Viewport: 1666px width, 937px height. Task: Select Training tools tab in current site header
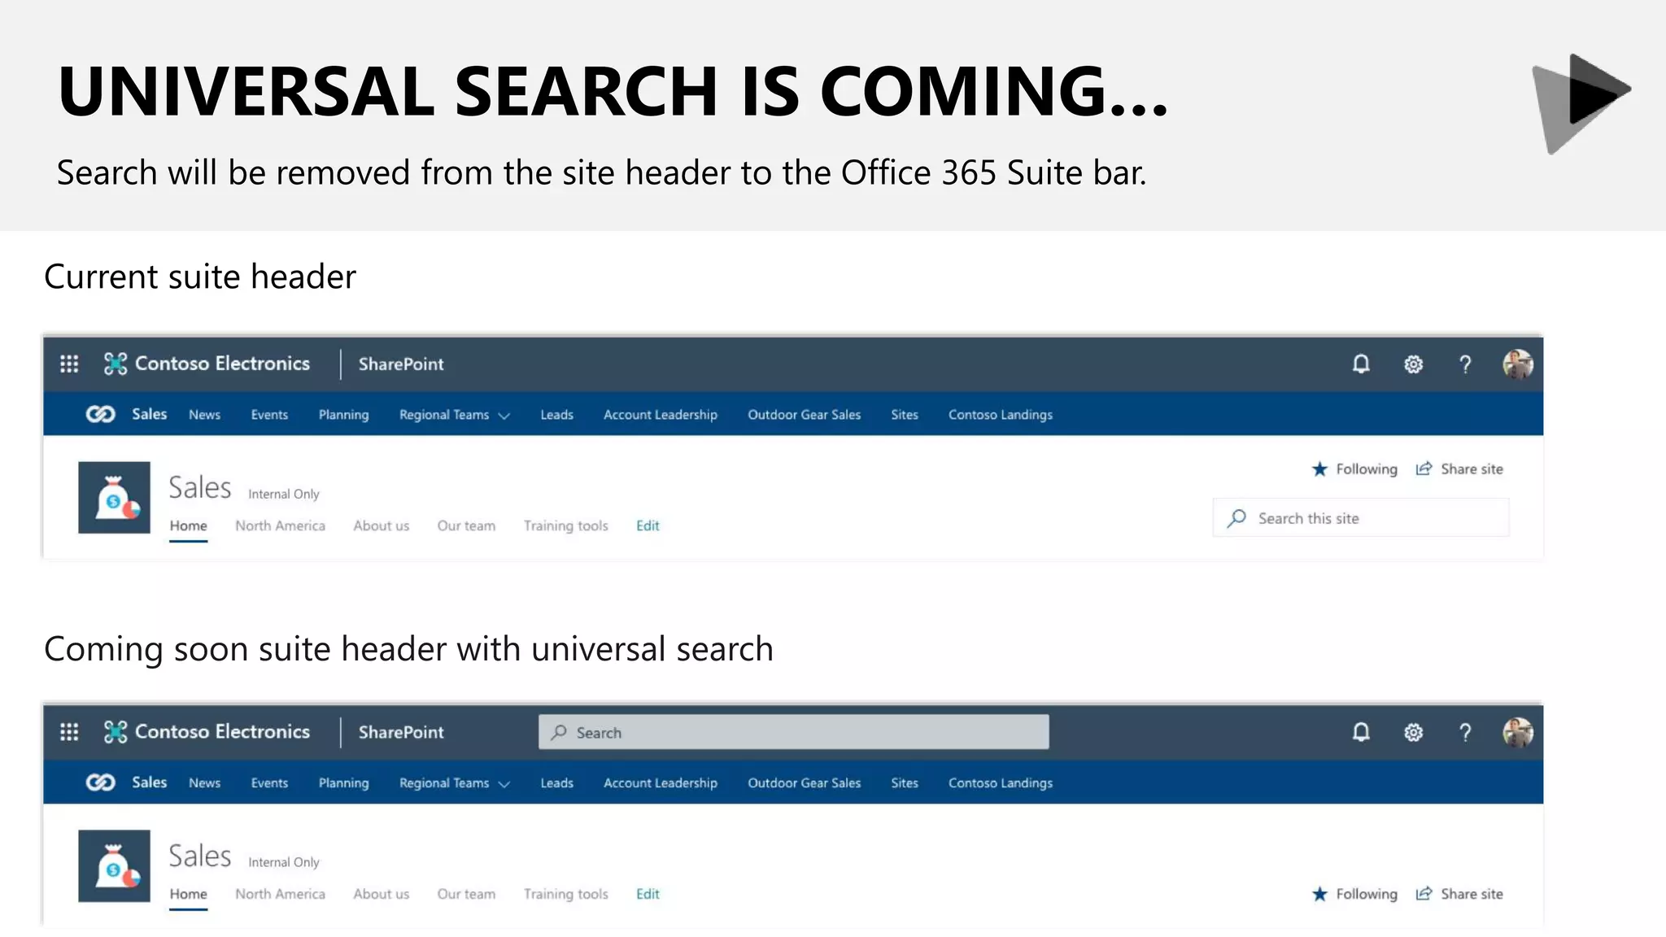565,525
